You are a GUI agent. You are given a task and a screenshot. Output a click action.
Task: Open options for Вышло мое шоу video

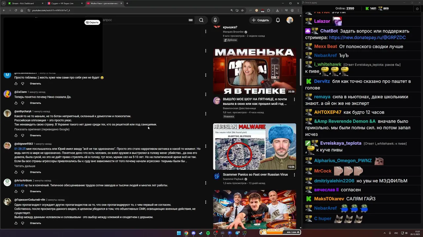[x=294, y=99]
